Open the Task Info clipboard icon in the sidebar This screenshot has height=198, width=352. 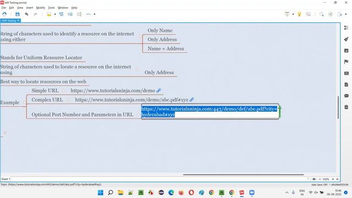[346, 107]
